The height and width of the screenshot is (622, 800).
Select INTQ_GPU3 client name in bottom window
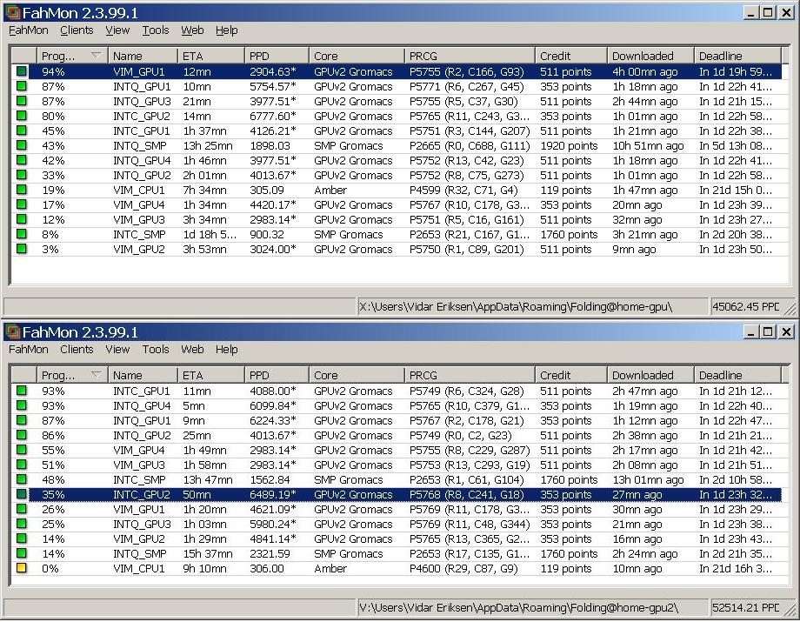click(x=142, y=524)
